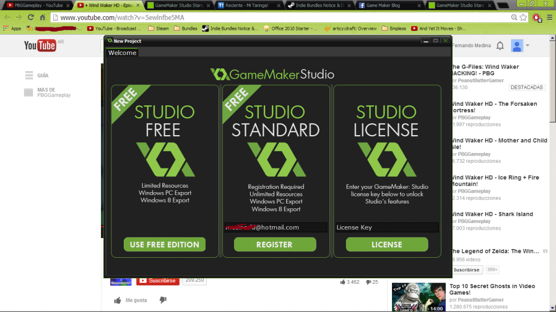Open Indie Bundles Notice bookmark
The height and width of the screenshot is (312, 556).
click(x=230, y=28)
